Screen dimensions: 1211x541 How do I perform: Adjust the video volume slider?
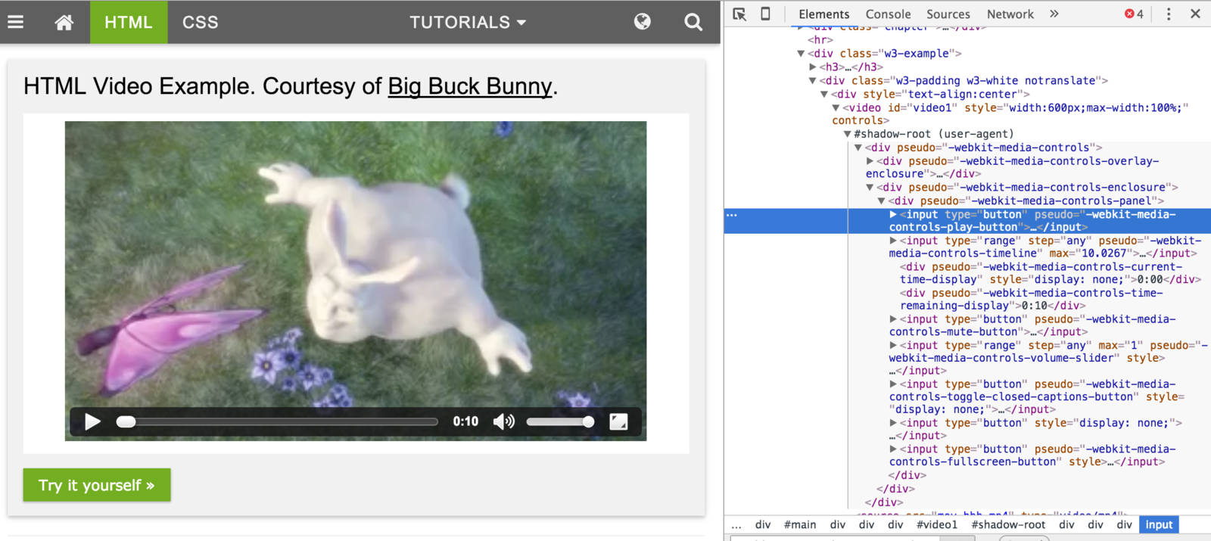click(x=560, y=421)
